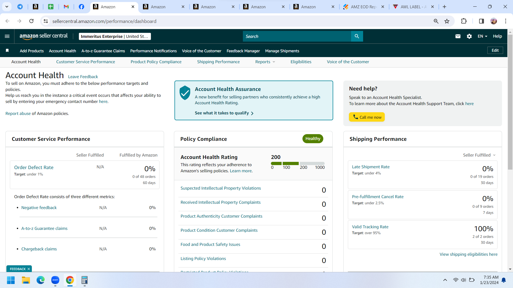Screen dimensions: 513x288
Task: Bookmark this page with the star icon
Action: [447, 21]
